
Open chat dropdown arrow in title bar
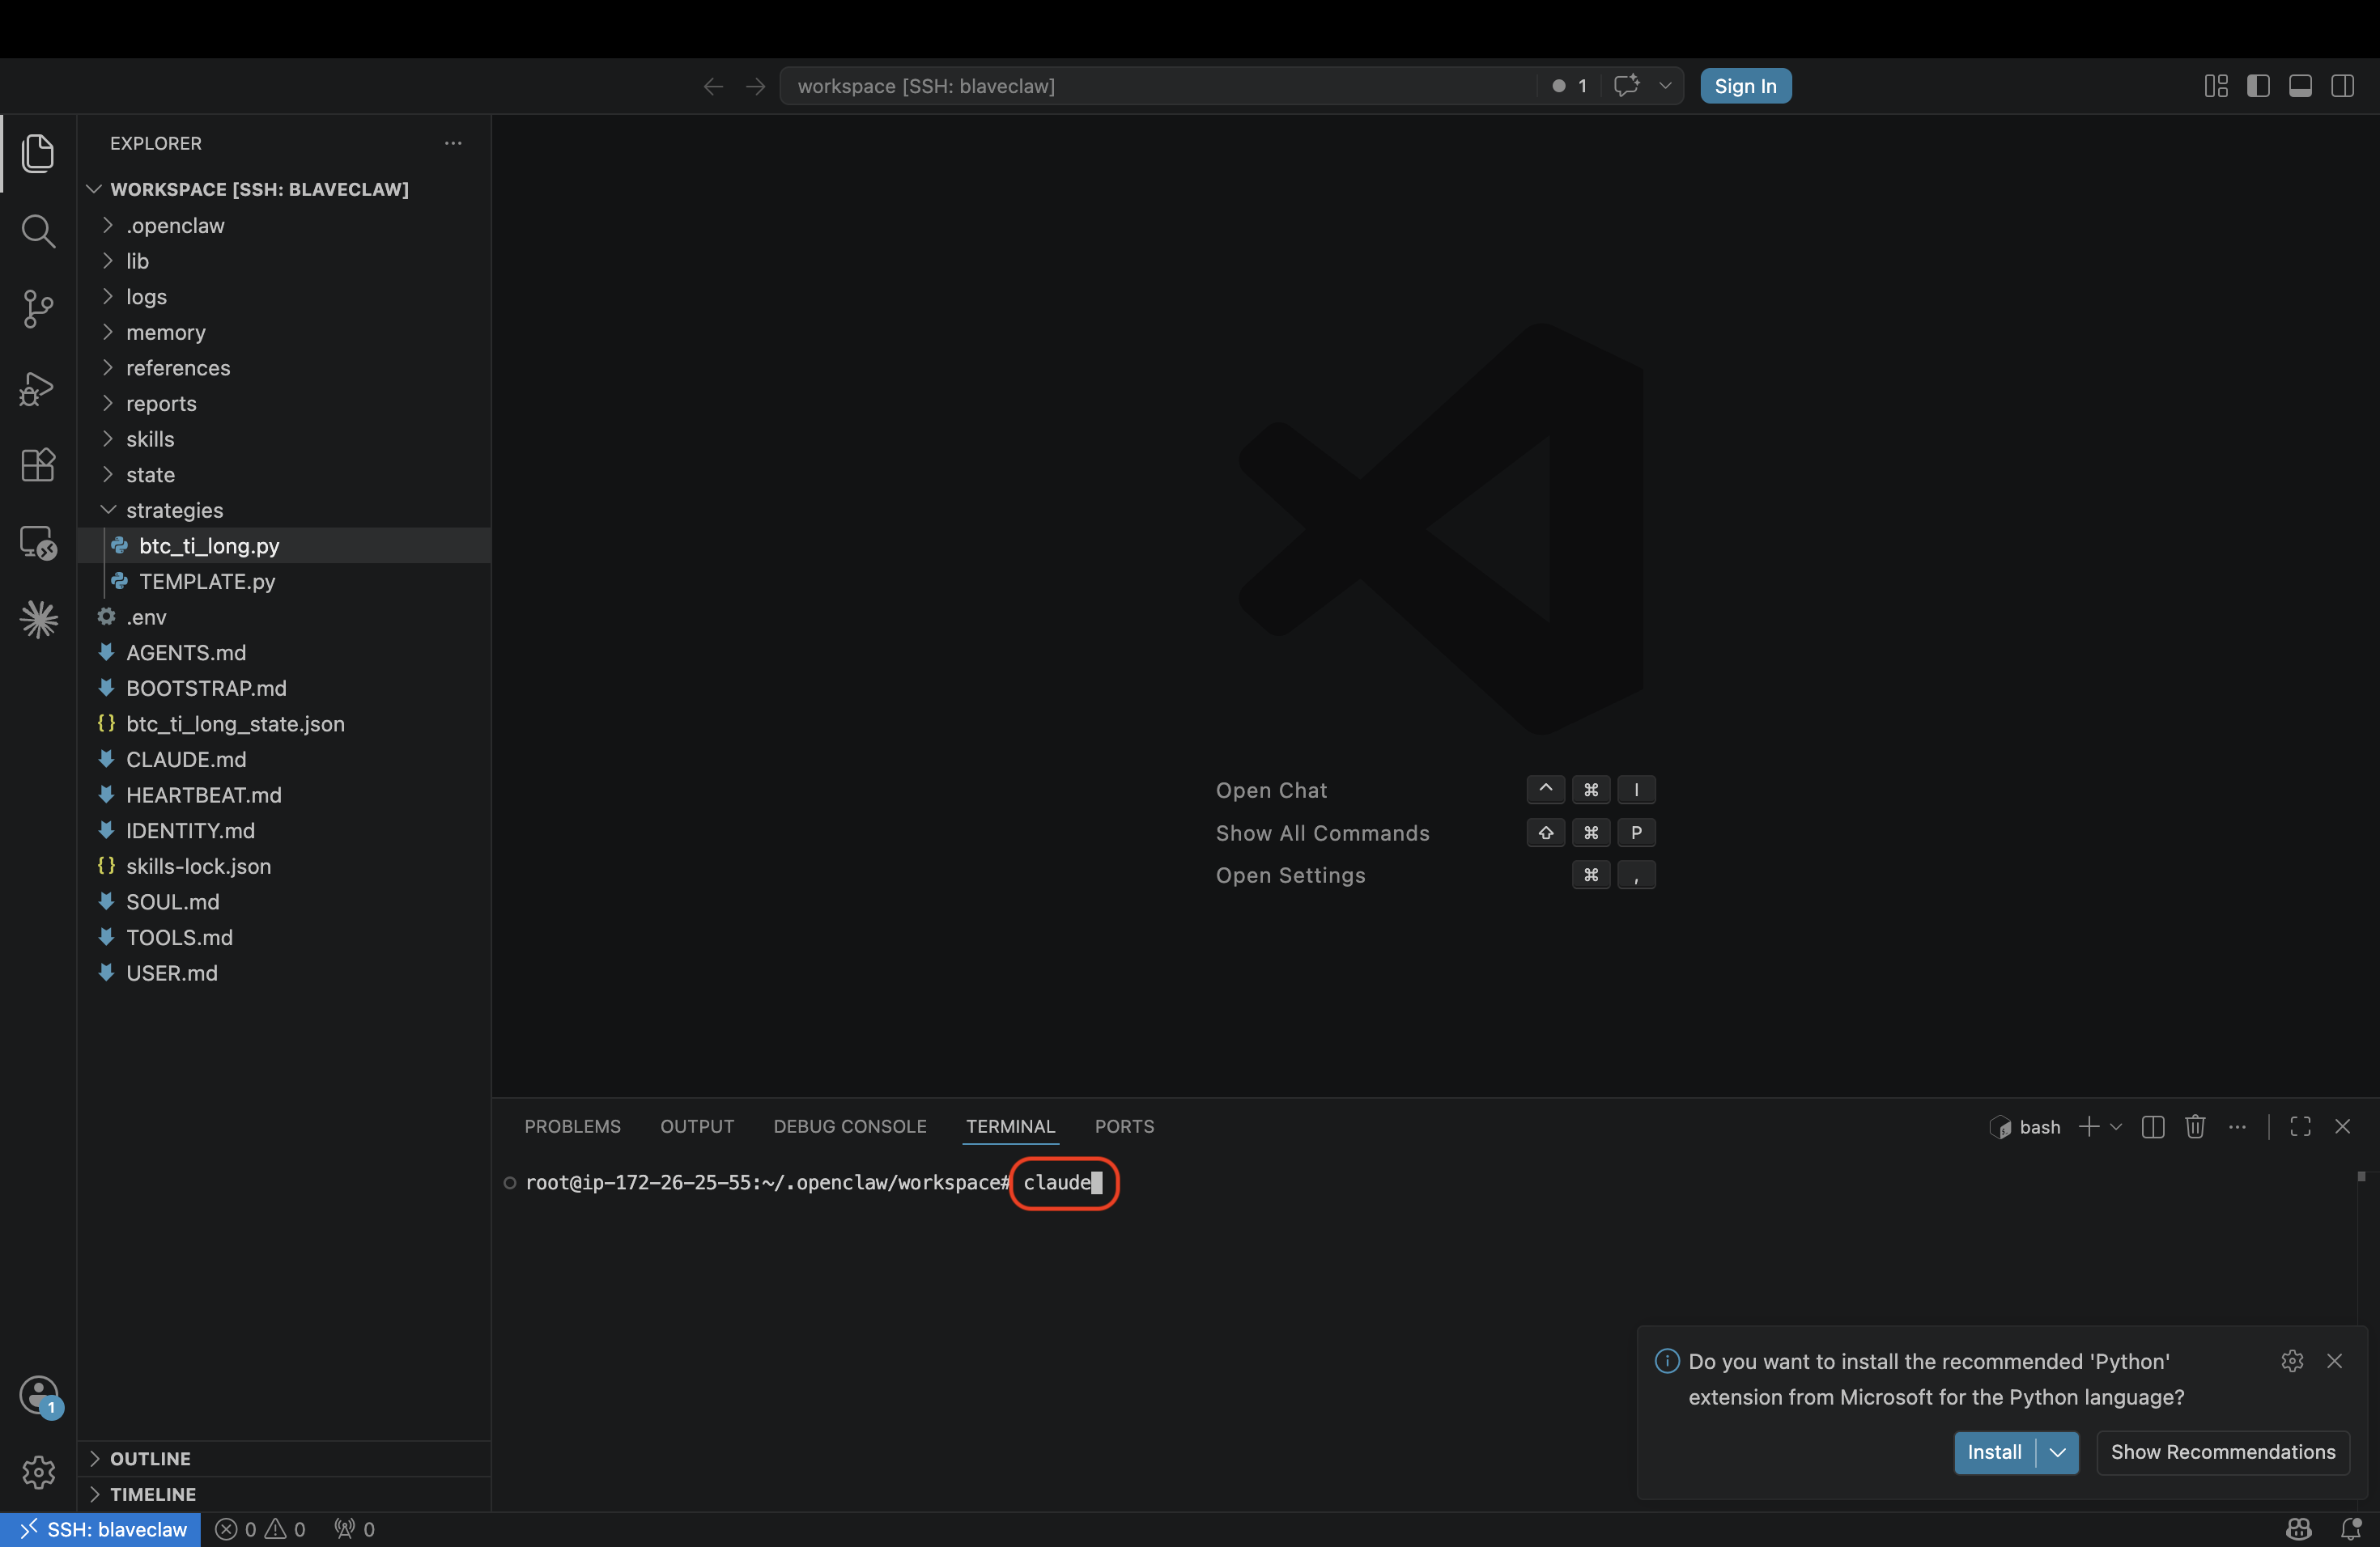click(1665, 86)
